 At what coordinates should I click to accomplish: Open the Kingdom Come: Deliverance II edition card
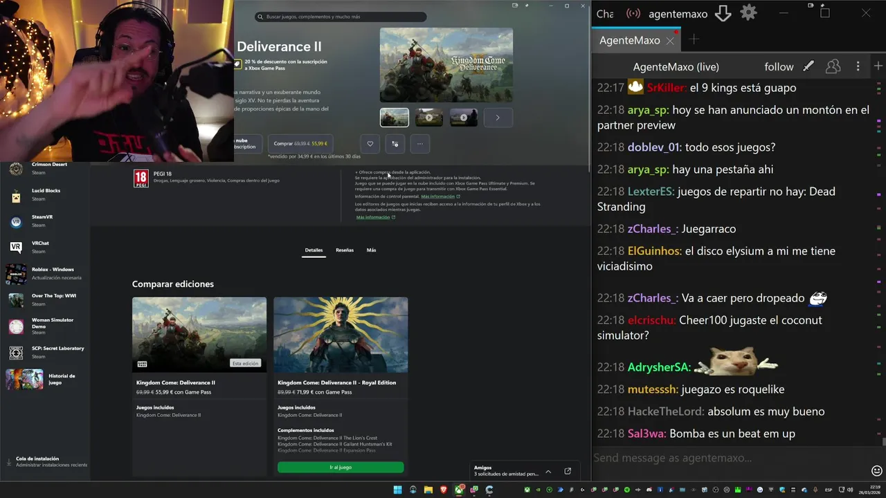(199, 387)
